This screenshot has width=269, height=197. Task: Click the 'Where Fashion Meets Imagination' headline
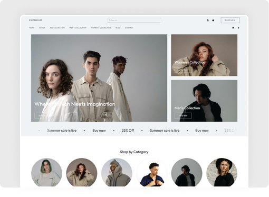75,104
